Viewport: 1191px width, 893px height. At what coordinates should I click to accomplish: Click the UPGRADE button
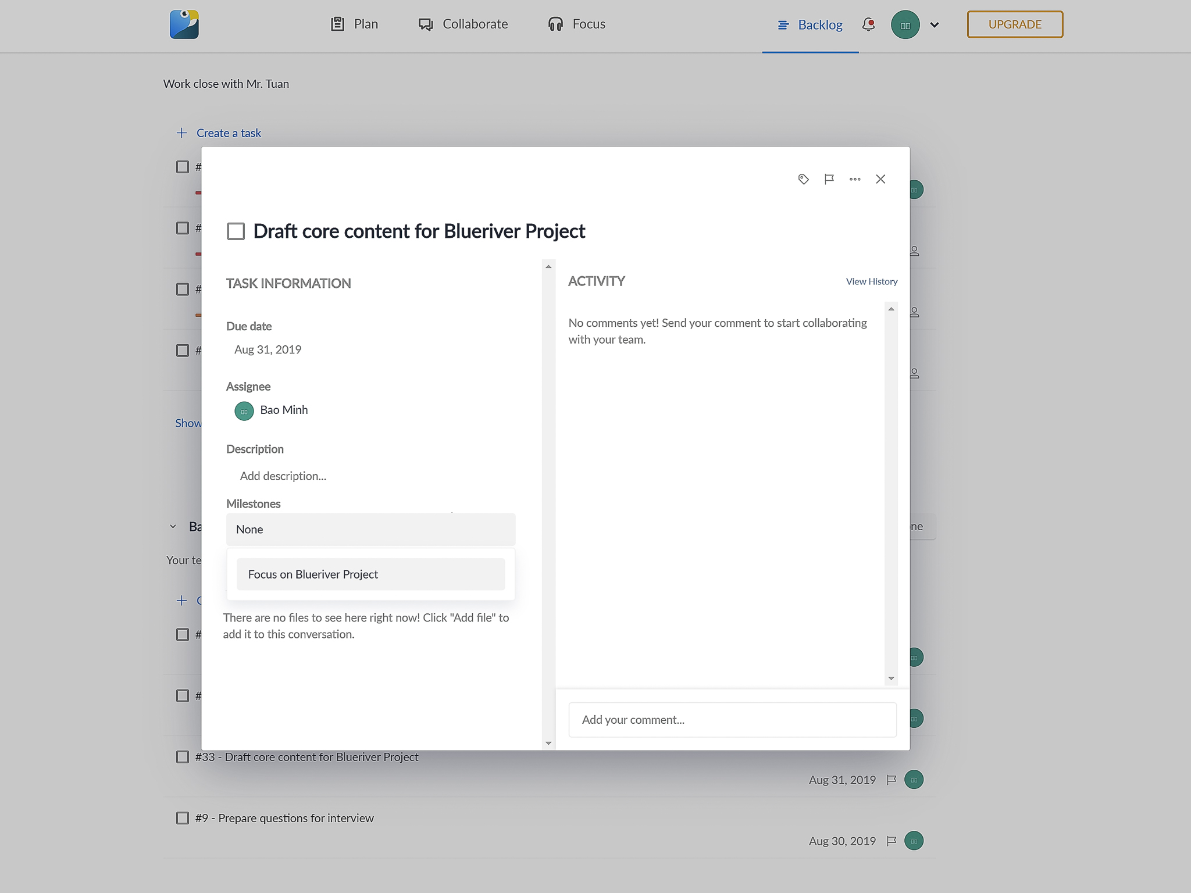pos(1015,24)
